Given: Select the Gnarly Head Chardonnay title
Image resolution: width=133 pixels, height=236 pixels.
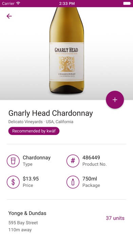Looking at the screenshot, I should click(51, 114).
